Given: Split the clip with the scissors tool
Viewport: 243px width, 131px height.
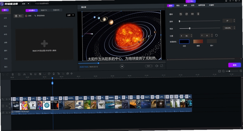Looking at the screenshot, I should pos(24,74).
